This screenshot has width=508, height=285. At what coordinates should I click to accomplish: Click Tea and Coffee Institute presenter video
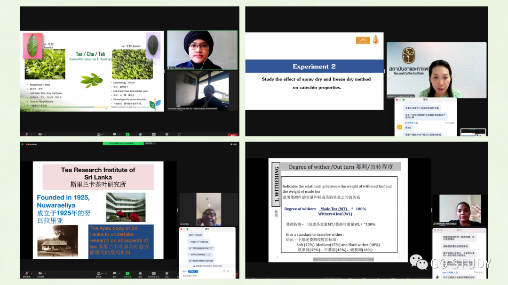tap(437, 70)
